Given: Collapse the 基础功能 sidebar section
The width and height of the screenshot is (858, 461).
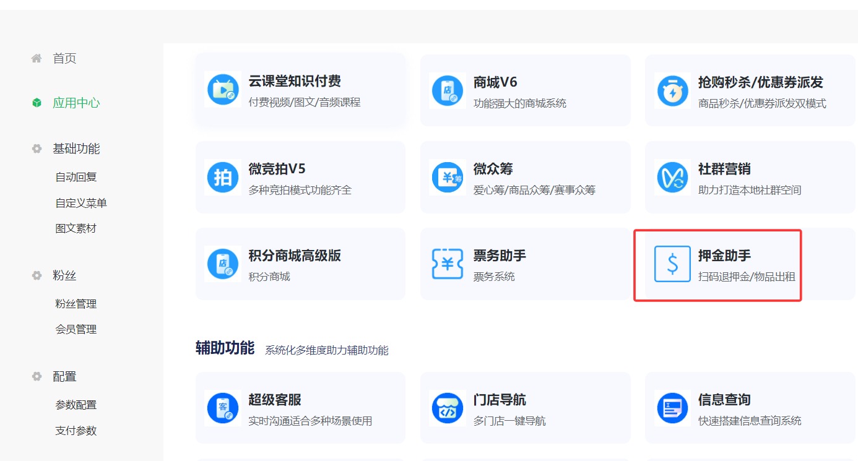Looking at the screenshot, I should [76, 149].
